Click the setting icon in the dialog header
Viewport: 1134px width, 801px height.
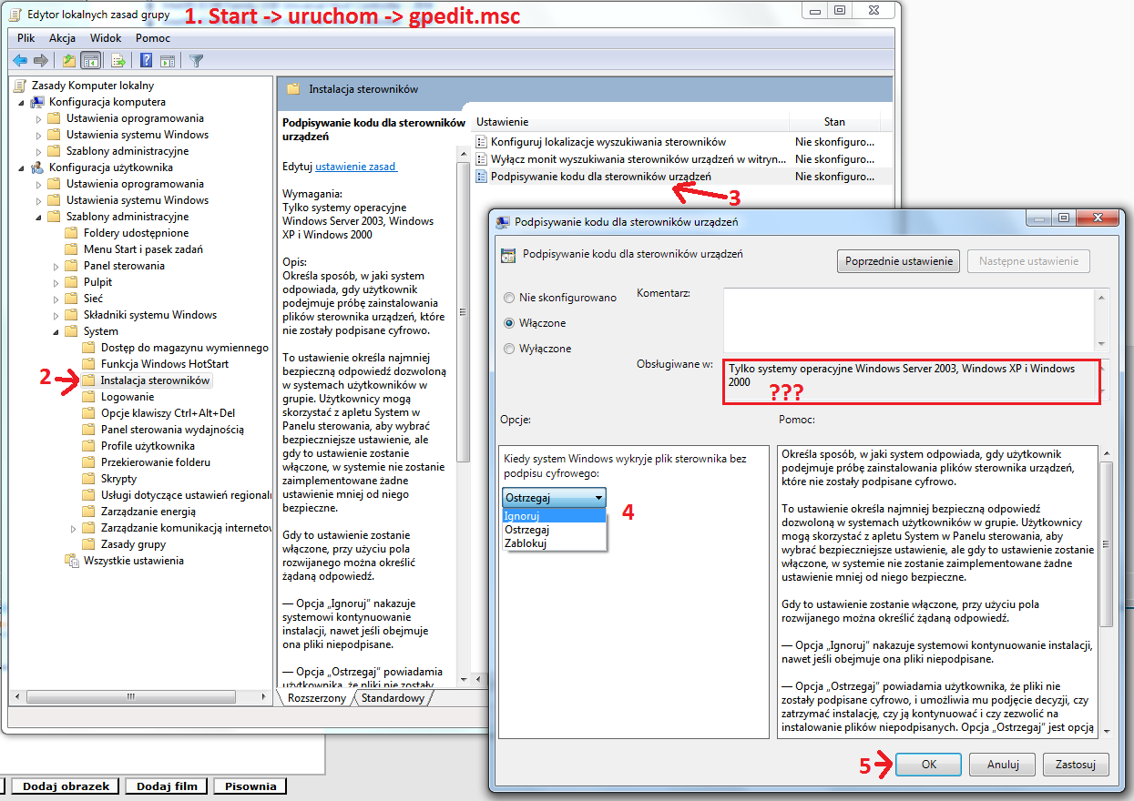[508, 255]
